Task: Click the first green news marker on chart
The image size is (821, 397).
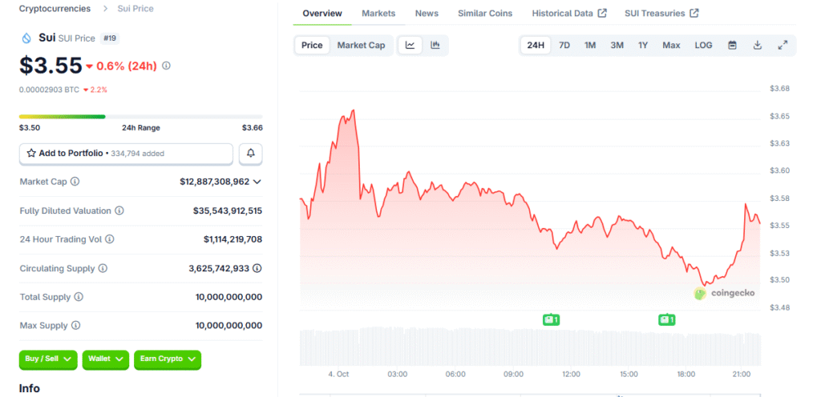Action: click(x=551, y=320)
